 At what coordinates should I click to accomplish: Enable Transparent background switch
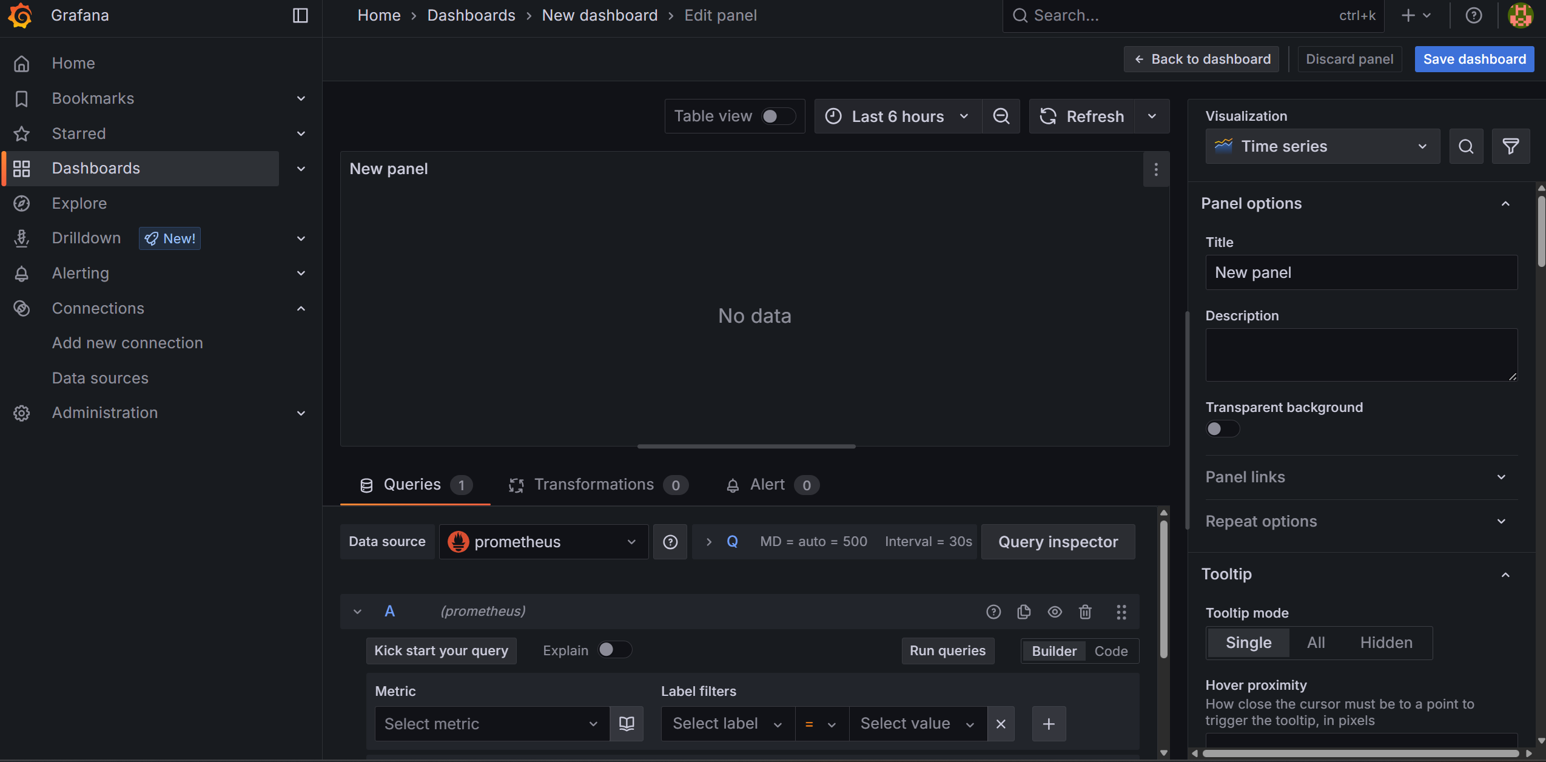(x=1222, y=429)
